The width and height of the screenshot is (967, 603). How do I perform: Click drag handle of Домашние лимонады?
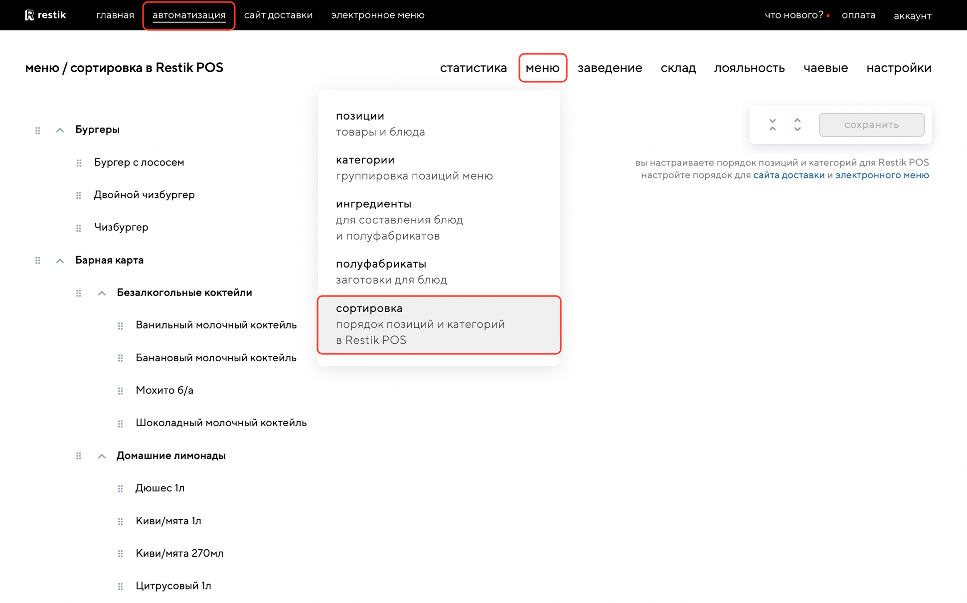coord(79,456)
